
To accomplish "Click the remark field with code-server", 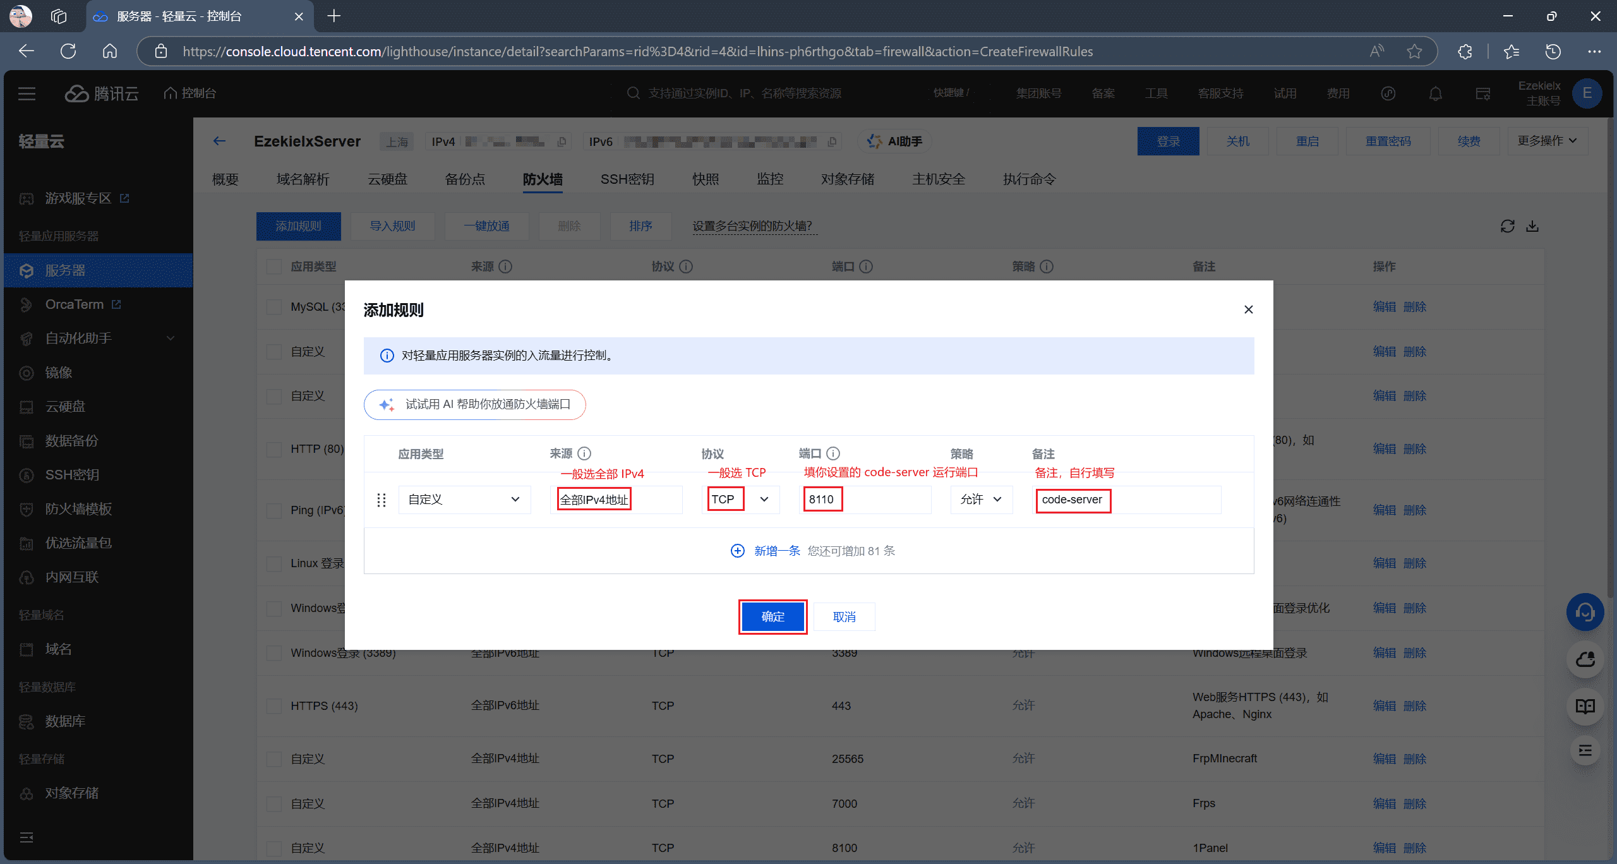I will (1126, 500).
